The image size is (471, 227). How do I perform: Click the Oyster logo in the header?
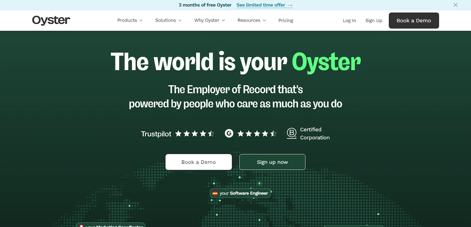[x=51, y=20]
